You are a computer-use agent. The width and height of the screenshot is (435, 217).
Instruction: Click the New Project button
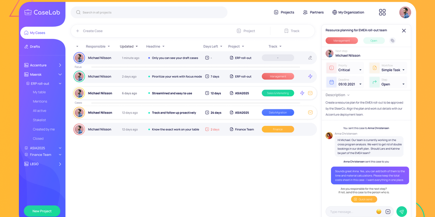coord(42,211)
